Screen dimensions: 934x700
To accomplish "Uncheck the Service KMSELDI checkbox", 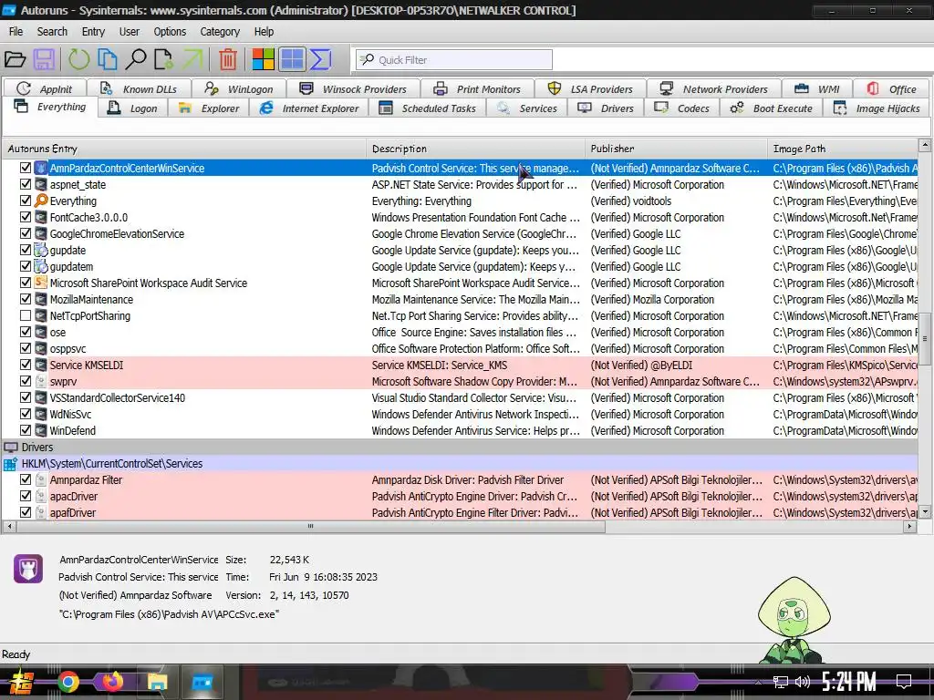I will (26, 365).
